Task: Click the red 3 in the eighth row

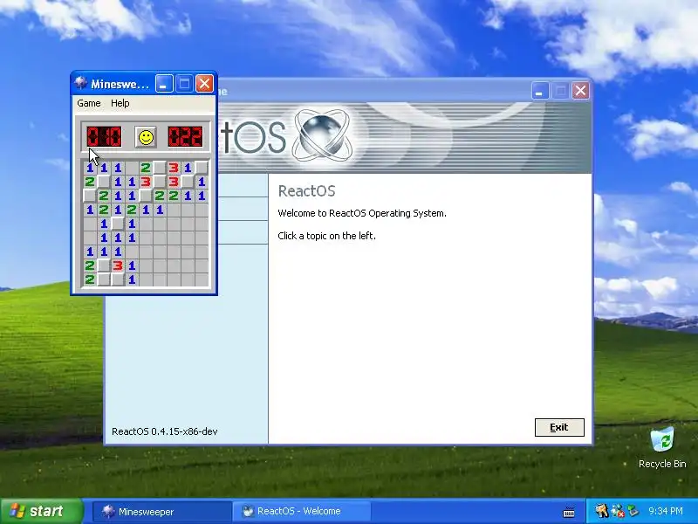Action: [x=118, y=265]
